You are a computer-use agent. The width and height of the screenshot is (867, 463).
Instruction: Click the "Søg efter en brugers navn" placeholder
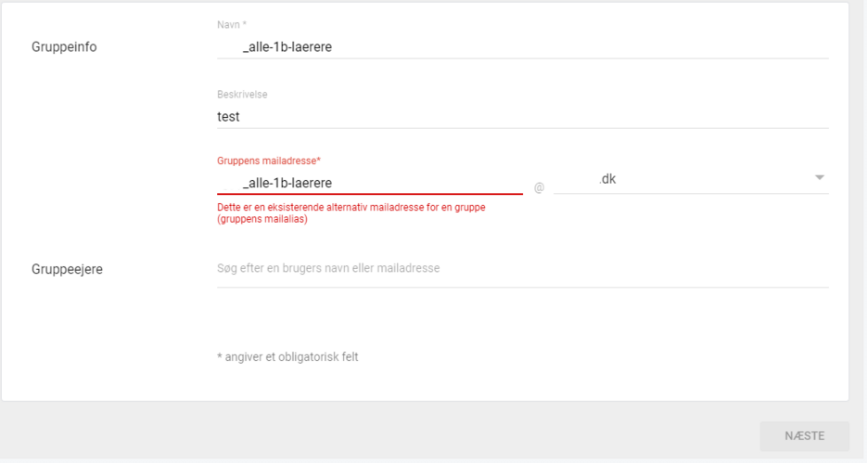[328, 268]
